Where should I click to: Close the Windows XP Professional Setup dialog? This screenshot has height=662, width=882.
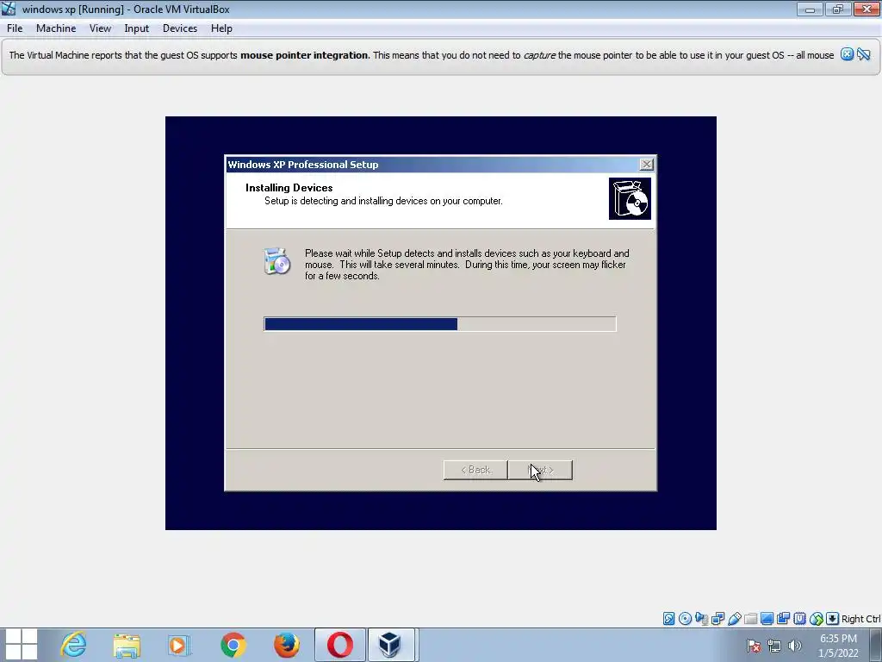pos(646,164)
